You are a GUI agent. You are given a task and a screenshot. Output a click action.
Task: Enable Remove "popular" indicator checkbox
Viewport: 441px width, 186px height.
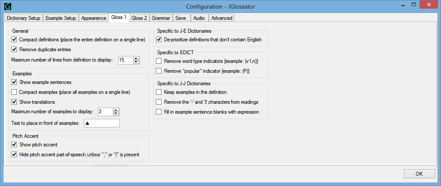[159, 71]
